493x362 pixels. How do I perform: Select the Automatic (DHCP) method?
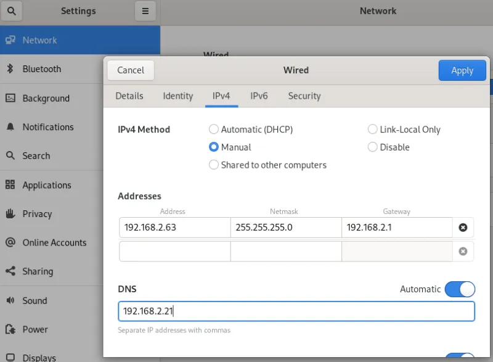click(213, 130)
